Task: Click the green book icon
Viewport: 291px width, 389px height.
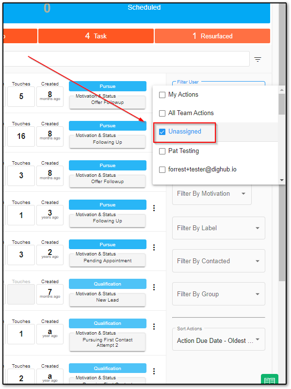Action: tap(270, 380)
